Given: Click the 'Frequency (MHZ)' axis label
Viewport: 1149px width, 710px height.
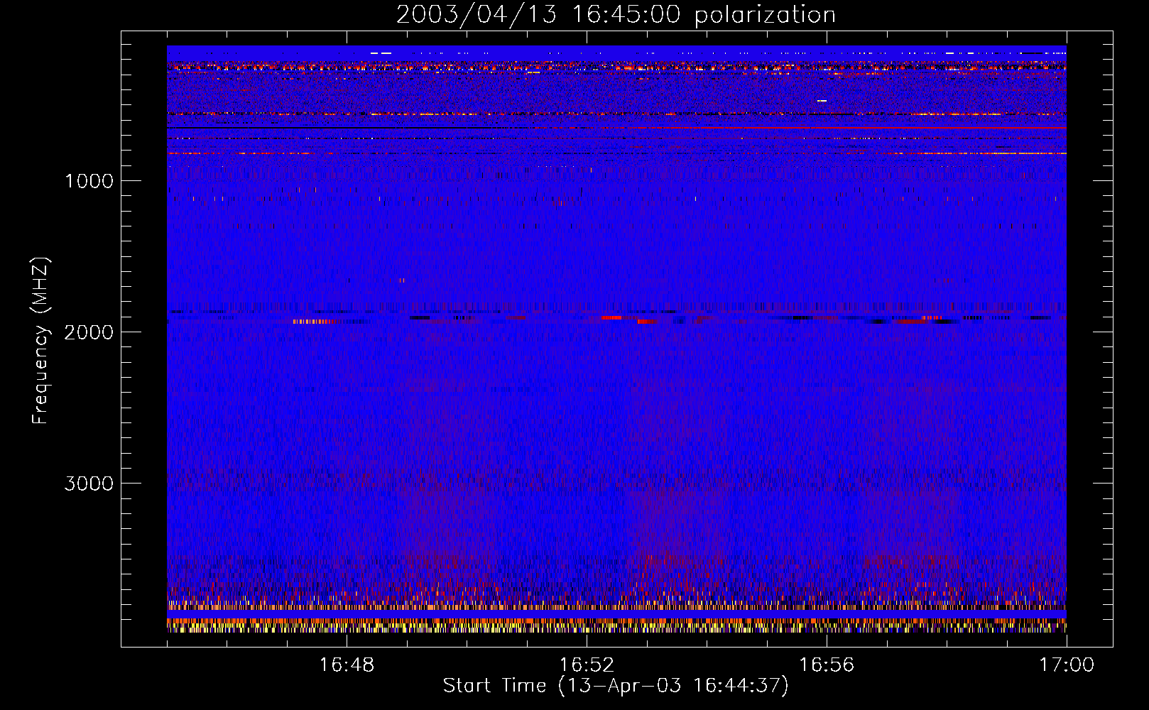Looking at the screenshot, I should pos(40,341).
